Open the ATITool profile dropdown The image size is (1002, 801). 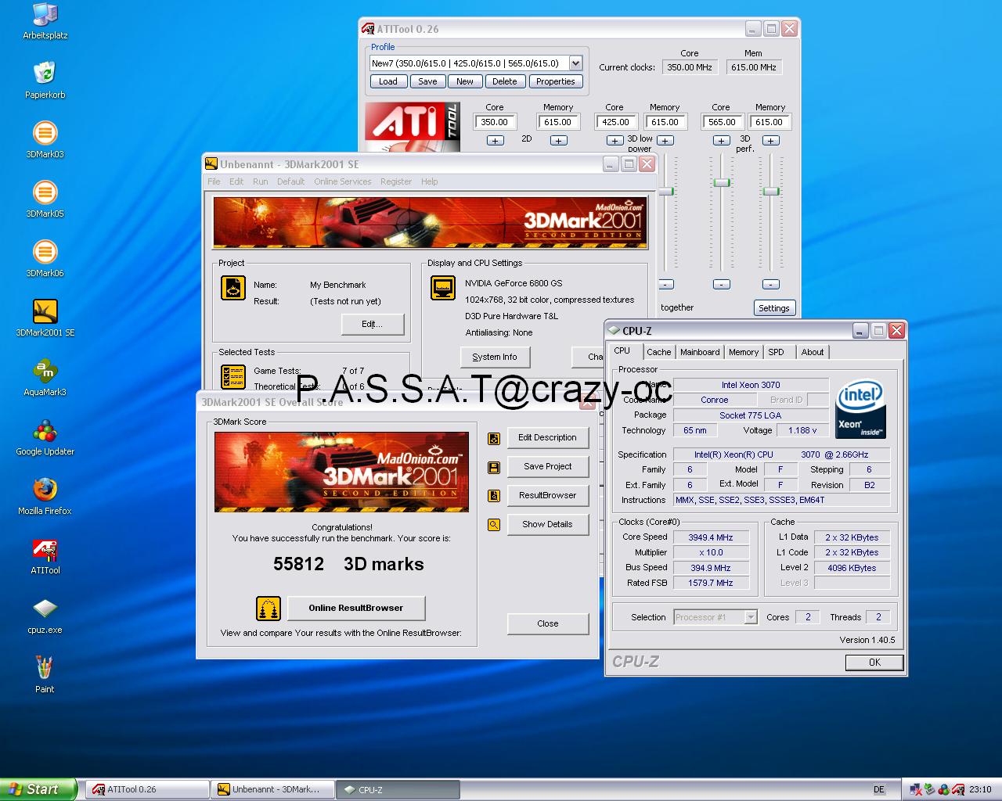[x=575, y=63]
